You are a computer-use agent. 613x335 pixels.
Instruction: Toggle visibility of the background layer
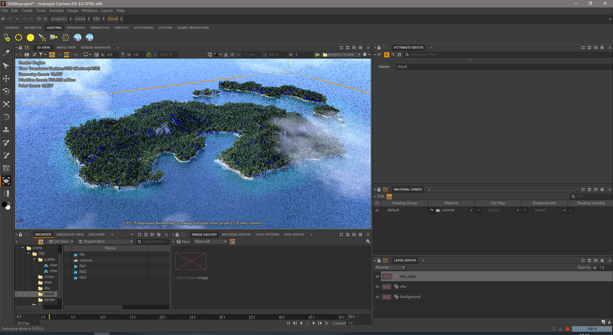(378, 296)
